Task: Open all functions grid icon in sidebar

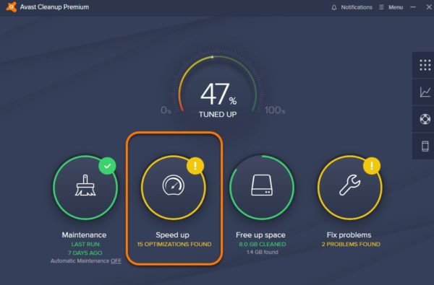Action: pos(425,66)
